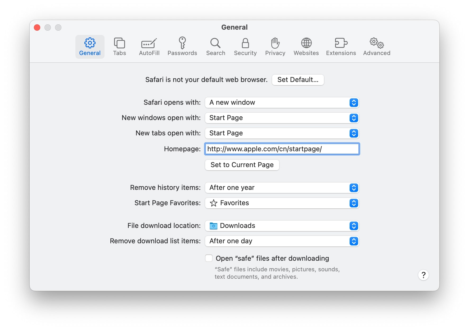Open the Extensions preferences pane

pos(341,47)
